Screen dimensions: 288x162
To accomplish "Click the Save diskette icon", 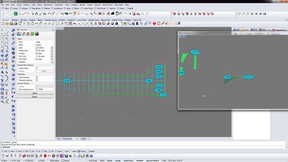I will pyautogui.click(x=11, y=23).
